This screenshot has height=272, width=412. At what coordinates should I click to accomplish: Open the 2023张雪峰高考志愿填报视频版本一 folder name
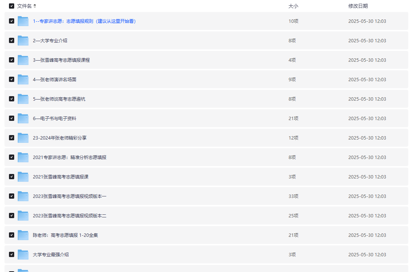click(x=70, y=196)
